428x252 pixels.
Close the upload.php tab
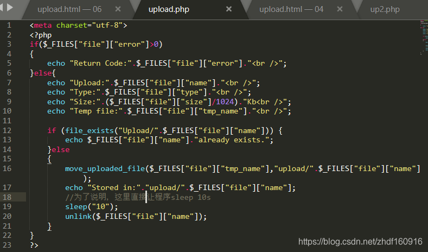point(229,9)
